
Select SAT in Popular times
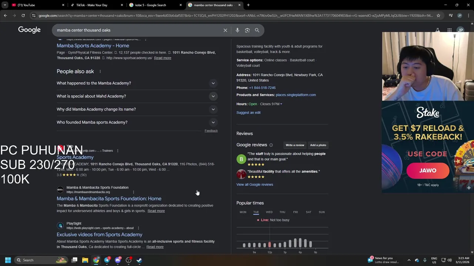[x=308, y=212]
